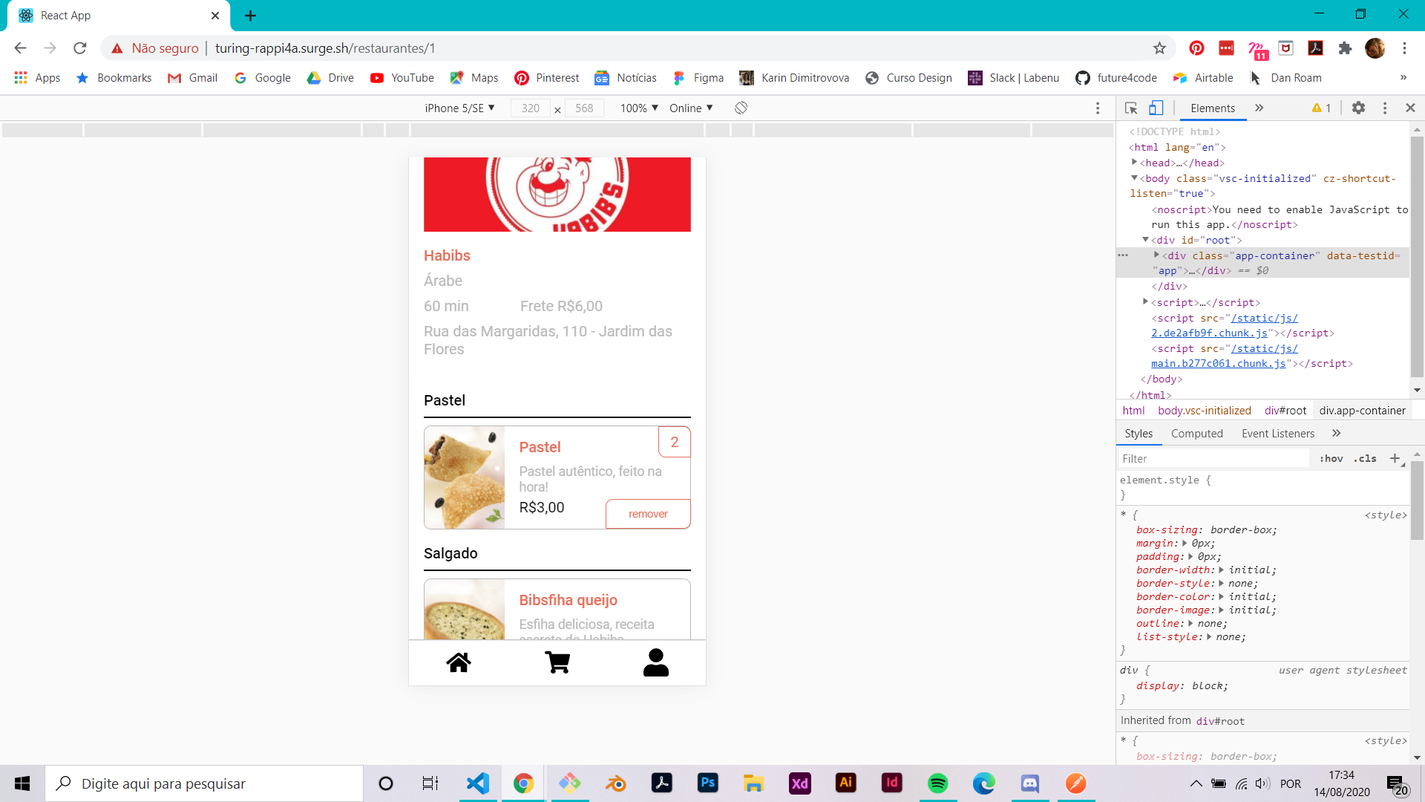Open the cart icon in bottom navigation
1425x802 pixels.
click(557, 662)
